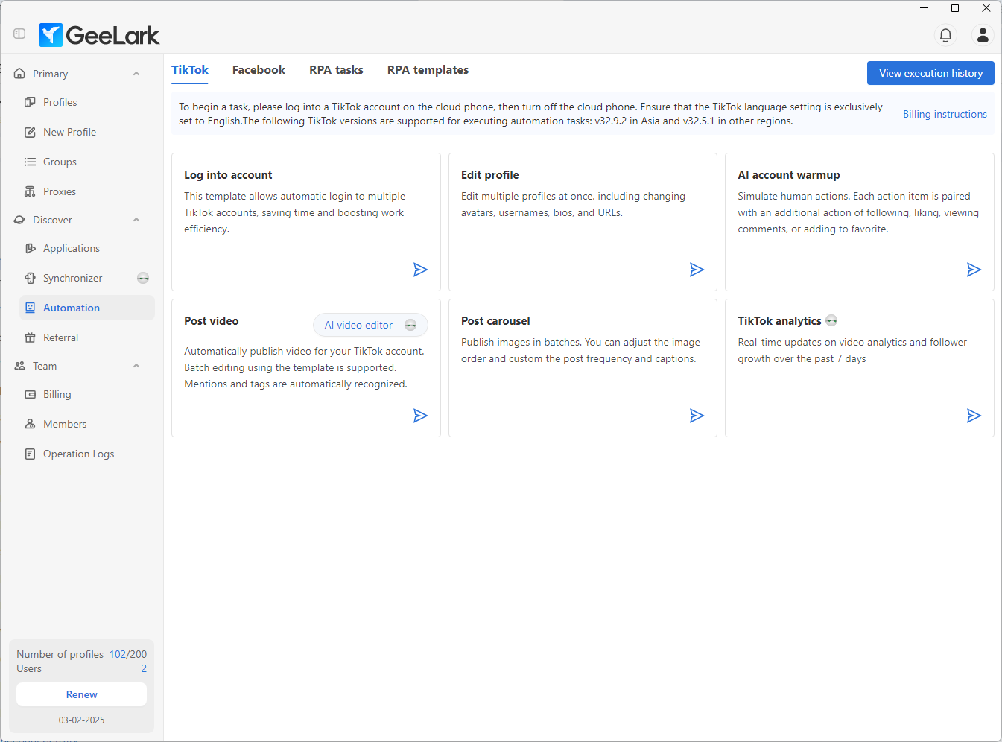The width and height of the screenshot is (1002, 742).
Task: Open Billing in the sidebar
Action: [x=57, y=394]
